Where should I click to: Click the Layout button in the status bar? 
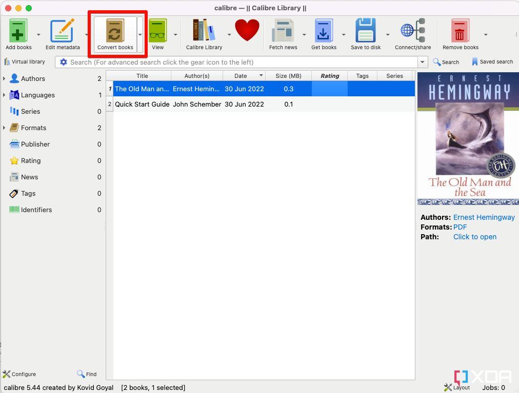click(x=457, y=387)
